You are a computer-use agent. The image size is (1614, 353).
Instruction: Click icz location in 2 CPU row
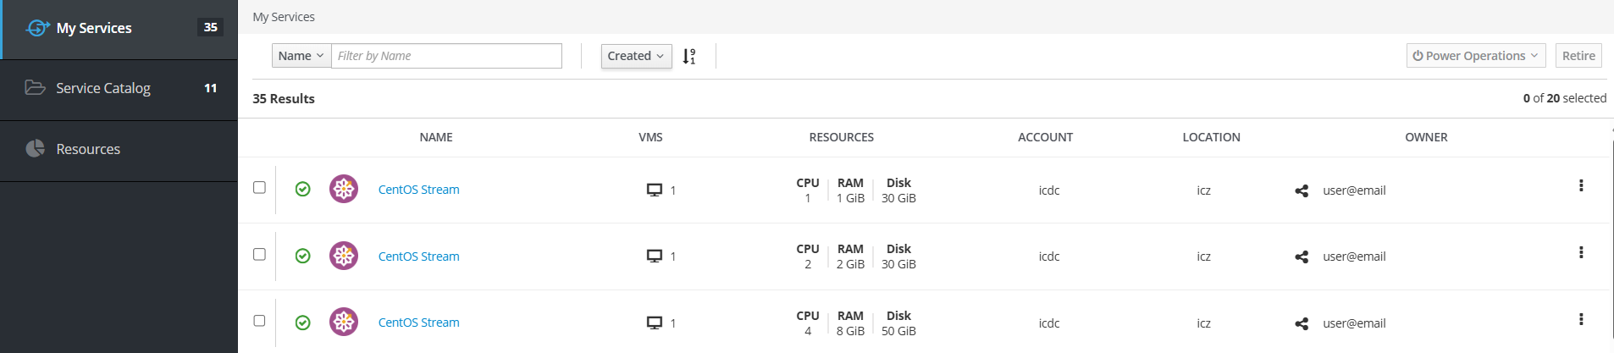point(1203,256)
